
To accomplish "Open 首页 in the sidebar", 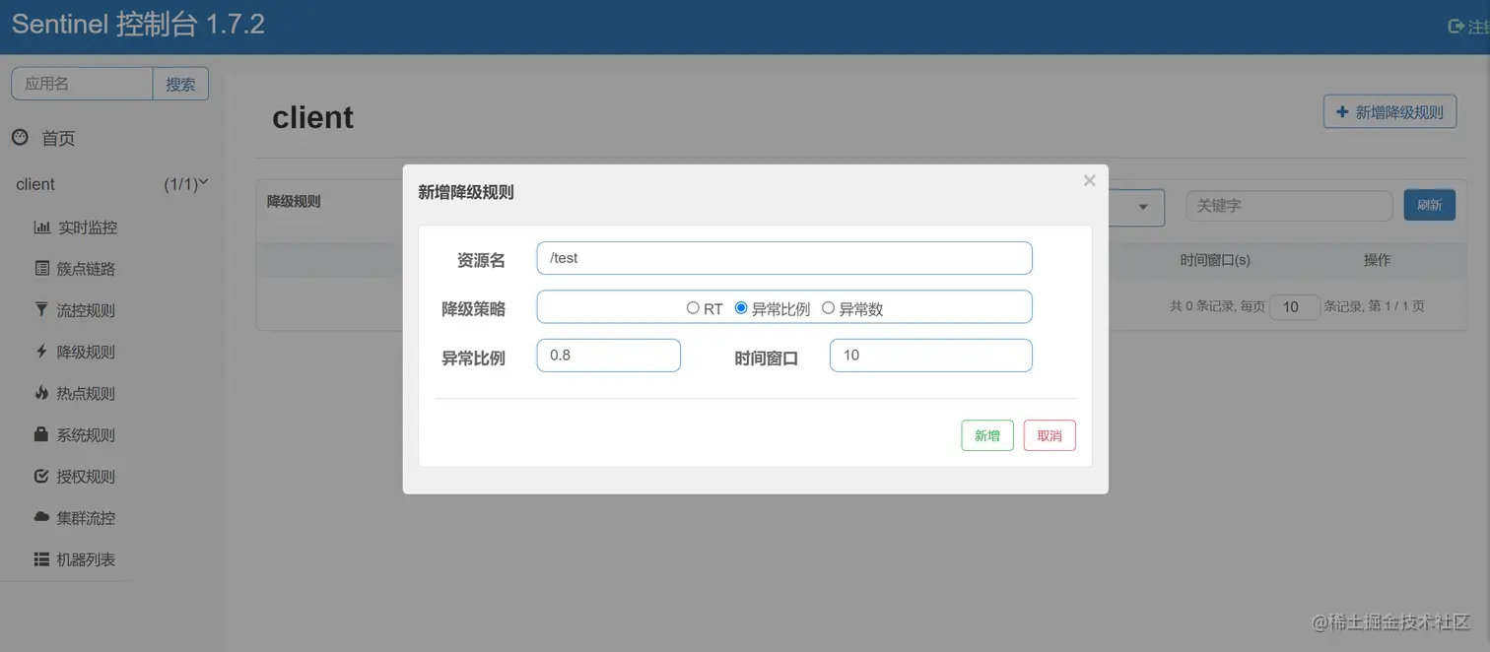I will pyautogui.click(x=58, y=139).
